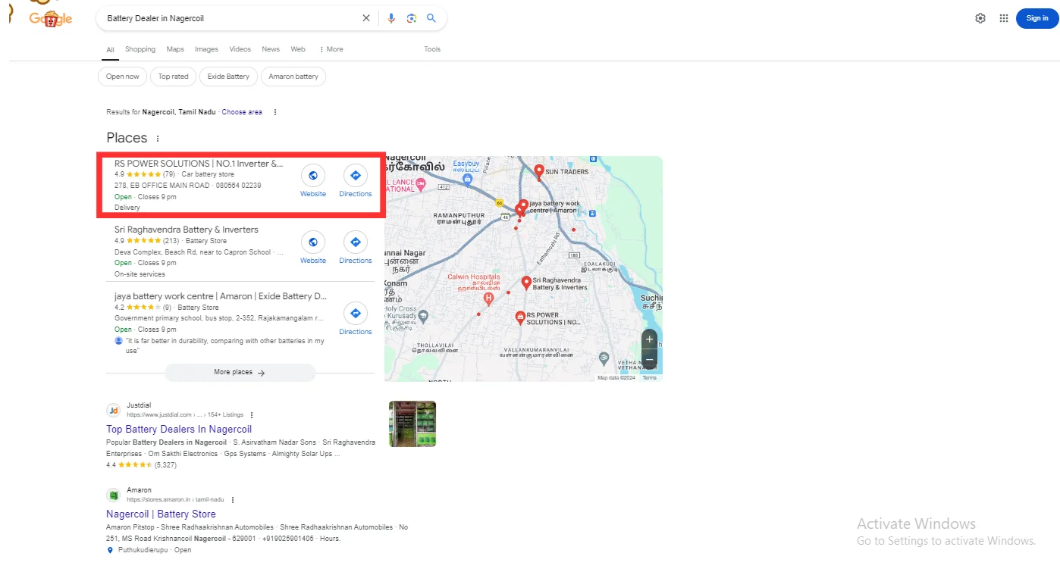Expand the More search categories menu
Image resolution: width=1060 pixels, height=572 pixels.
[331, 49]
